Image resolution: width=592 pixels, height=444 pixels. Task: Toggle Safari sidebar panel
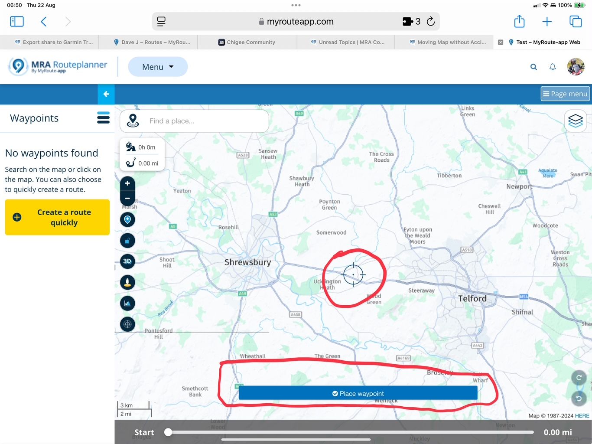coord(16,21)
